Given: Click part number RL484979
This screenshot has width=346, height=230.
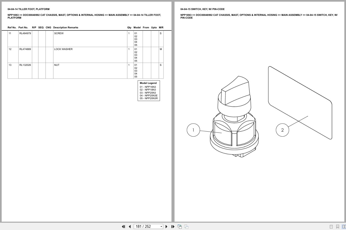Looking at the screenshot, I should [25, 33].
